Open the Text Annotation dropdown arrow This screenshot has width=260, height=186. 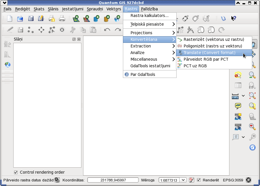[x=243, y=137]
